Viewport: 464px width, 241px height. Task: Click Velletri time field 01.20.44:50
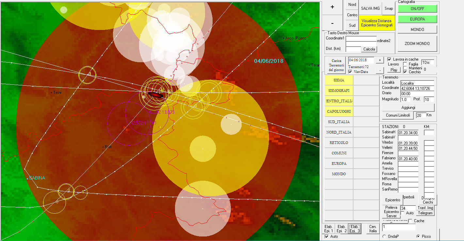point(408,148)
